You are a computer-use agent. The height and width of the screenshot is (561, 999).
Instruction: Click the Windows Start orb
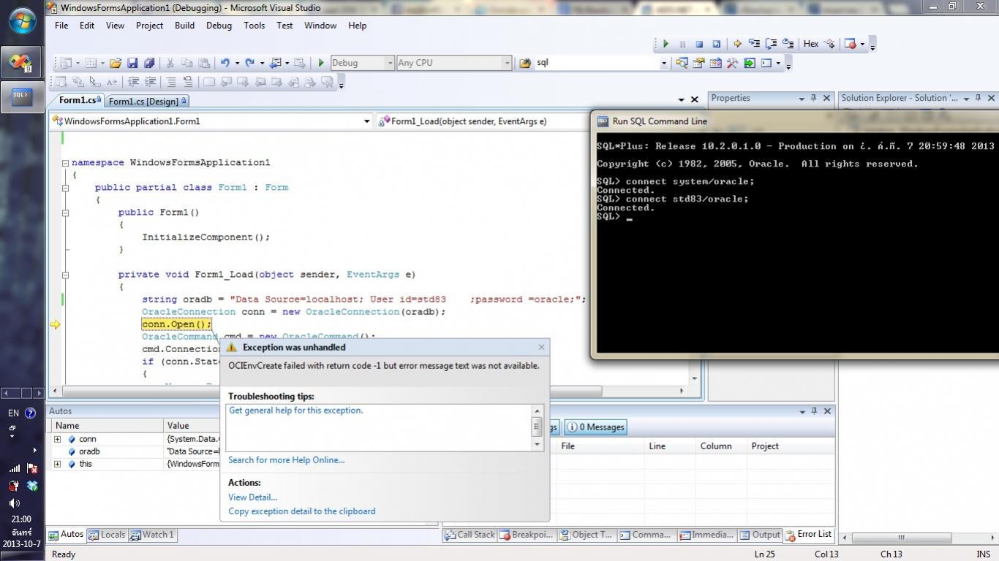[22, 20]
